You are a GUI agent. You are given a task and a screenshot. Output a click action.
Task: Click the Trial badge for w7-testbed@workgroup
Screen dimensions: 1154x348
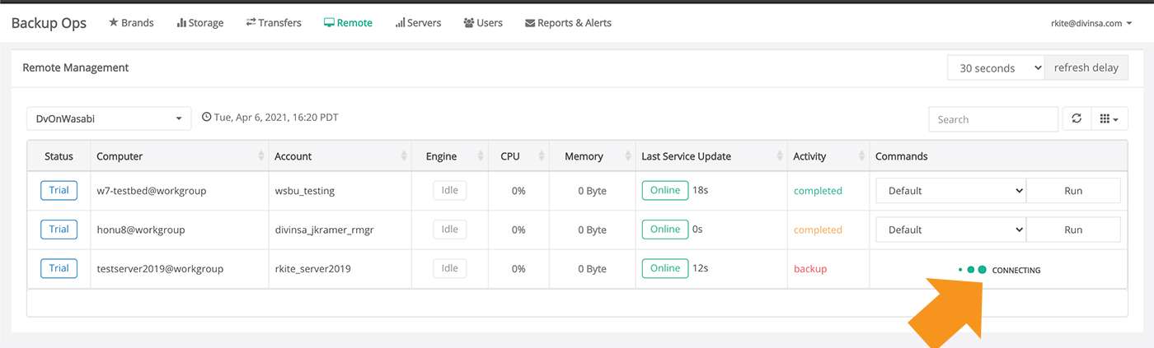click(59, 190)
